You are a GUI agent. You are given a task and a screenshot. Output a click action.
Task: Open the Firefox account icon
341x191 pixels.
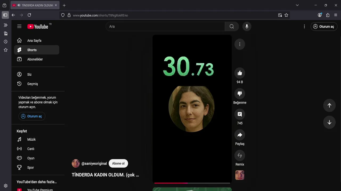point(320,15)
